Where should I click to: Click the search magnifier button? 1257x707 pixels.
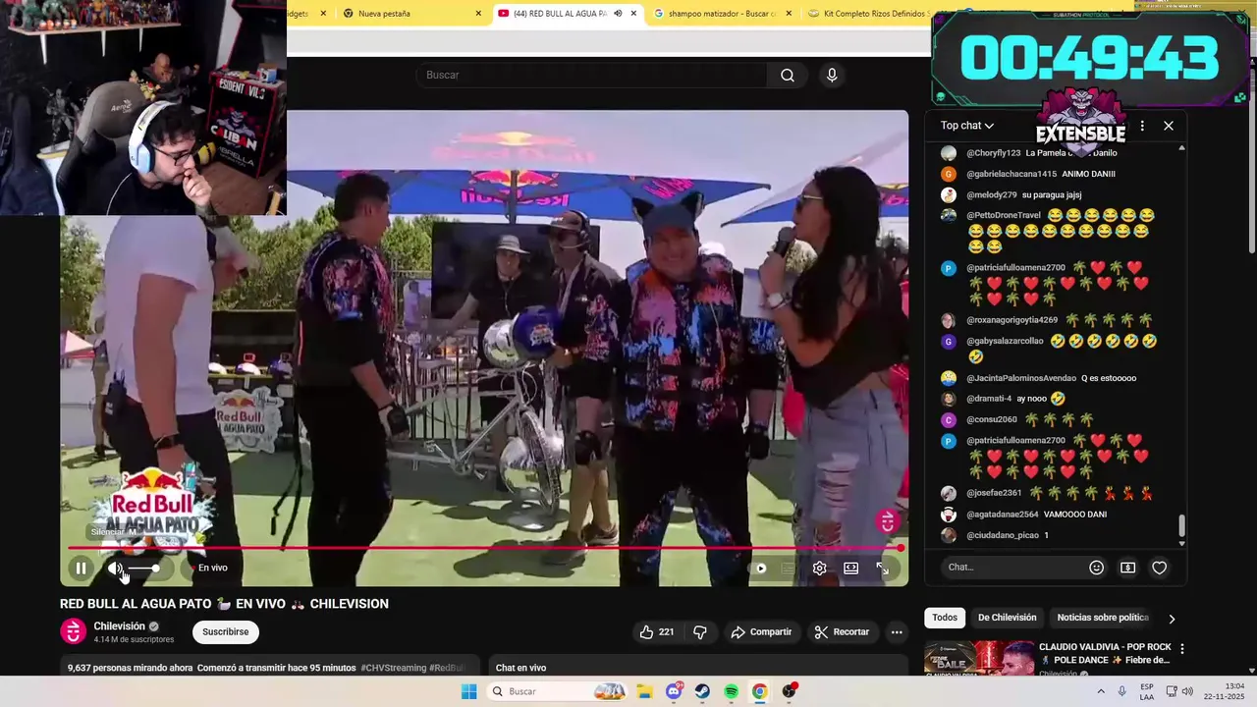click(788, 75)
